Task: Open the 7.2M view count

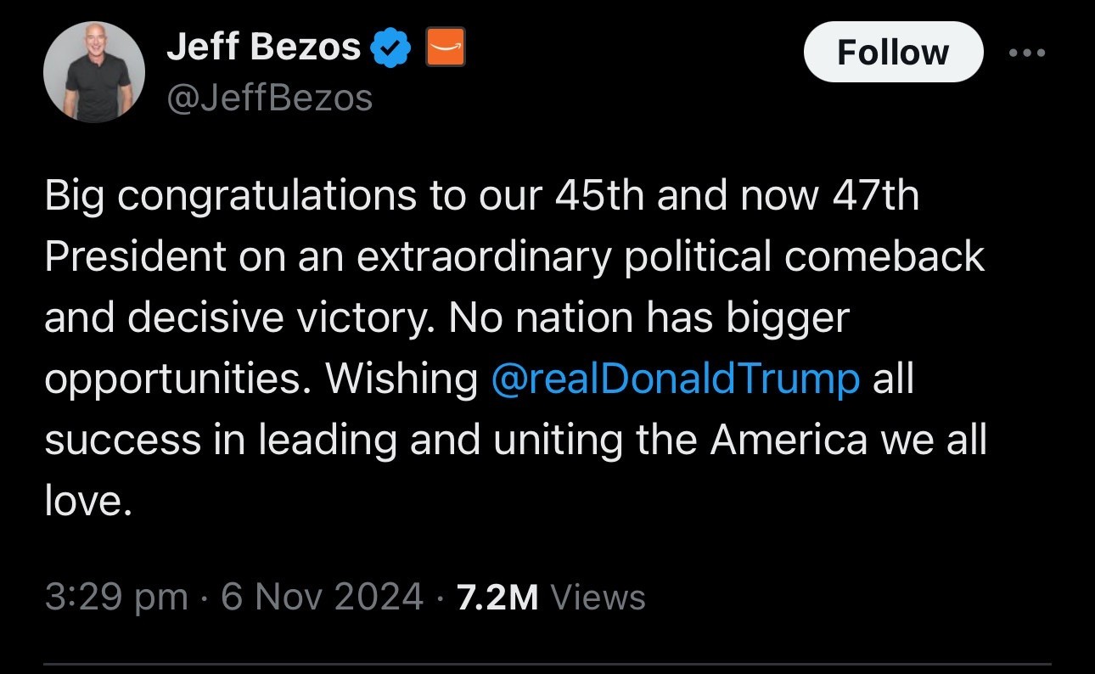Action: point(497,597)
